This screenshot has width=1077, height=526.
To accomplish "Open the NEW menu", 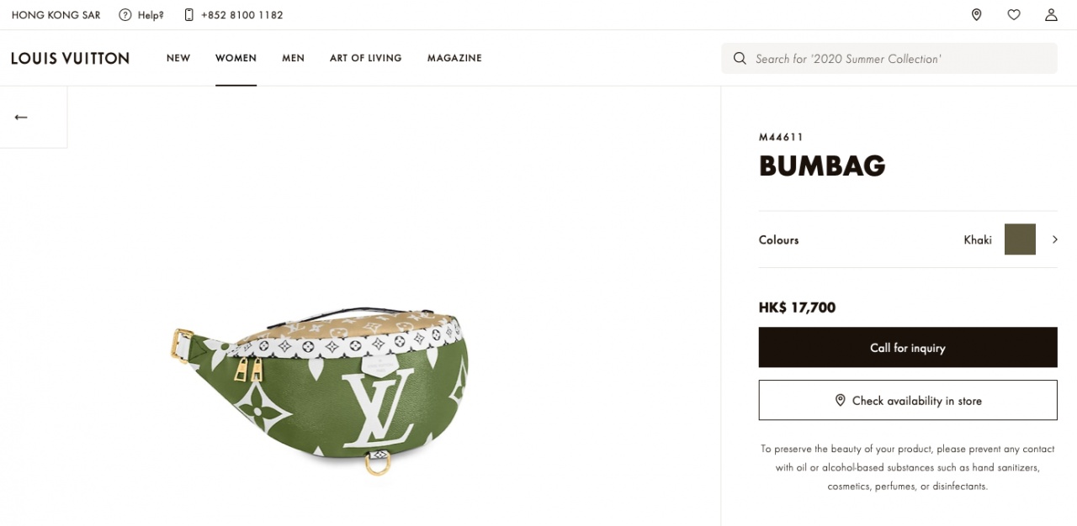I will (178, 58).
